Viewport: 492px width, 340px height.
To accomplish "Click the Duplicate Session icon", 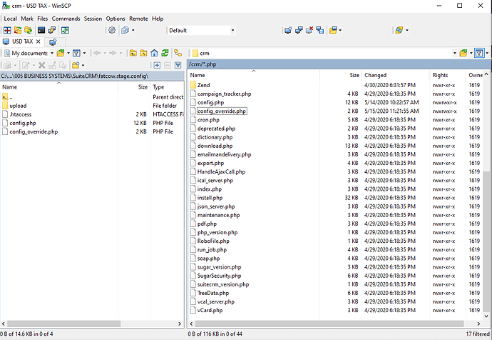I will [x=299, y=30].
